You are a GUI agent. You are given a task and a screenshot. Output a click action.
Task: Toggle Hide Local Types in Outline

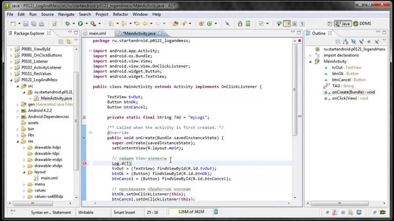pos(377,42)
